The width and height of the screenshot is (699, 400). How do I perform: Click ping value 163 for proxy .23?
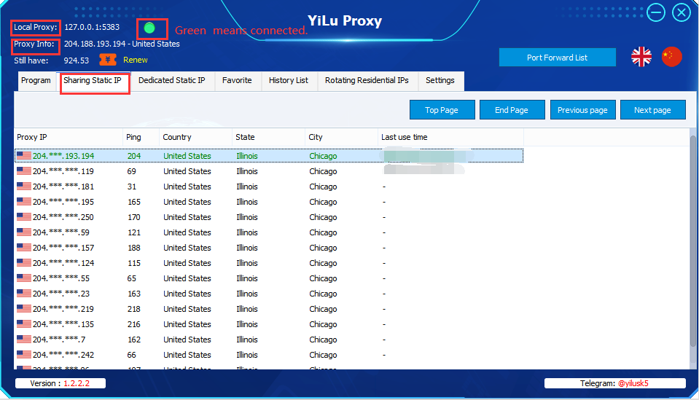[x=133, y=294]
